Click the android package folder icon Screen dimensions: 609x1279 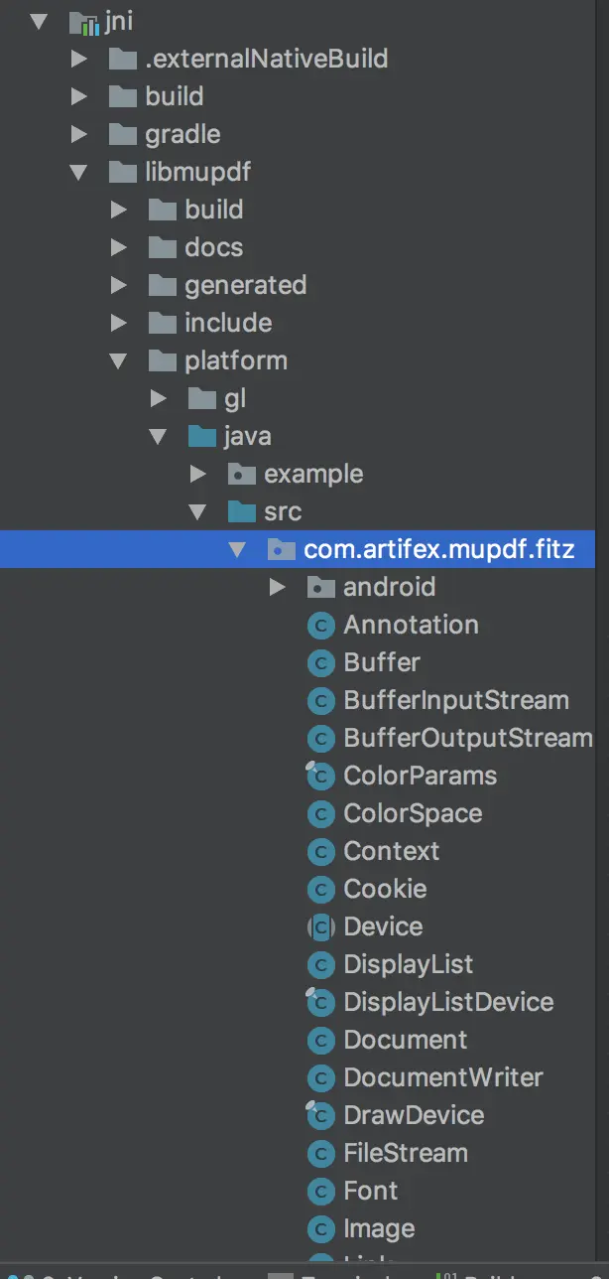point(320,587)
